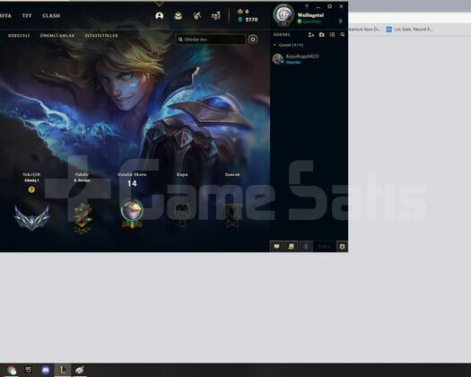Click the RP currency icon

pos(240,12)
